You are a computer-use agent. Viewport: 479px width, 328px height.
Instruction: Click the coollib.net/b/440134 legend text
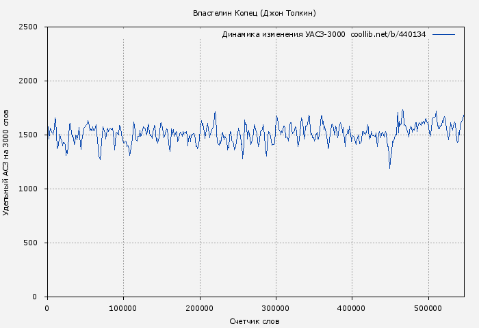[x=388, y=34]
